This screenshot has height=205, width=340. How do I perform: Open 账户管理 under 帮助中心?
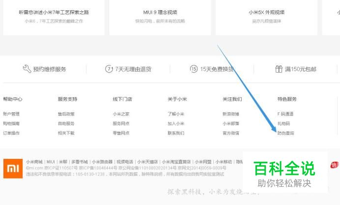(11, 114)
